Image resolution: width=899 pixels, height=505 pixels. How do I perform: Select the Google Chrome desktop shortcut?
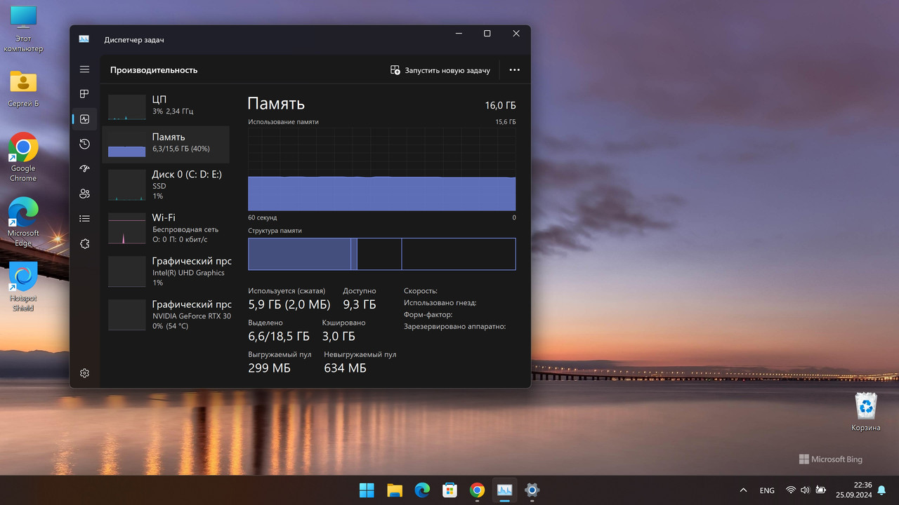(x=23, y=157)
